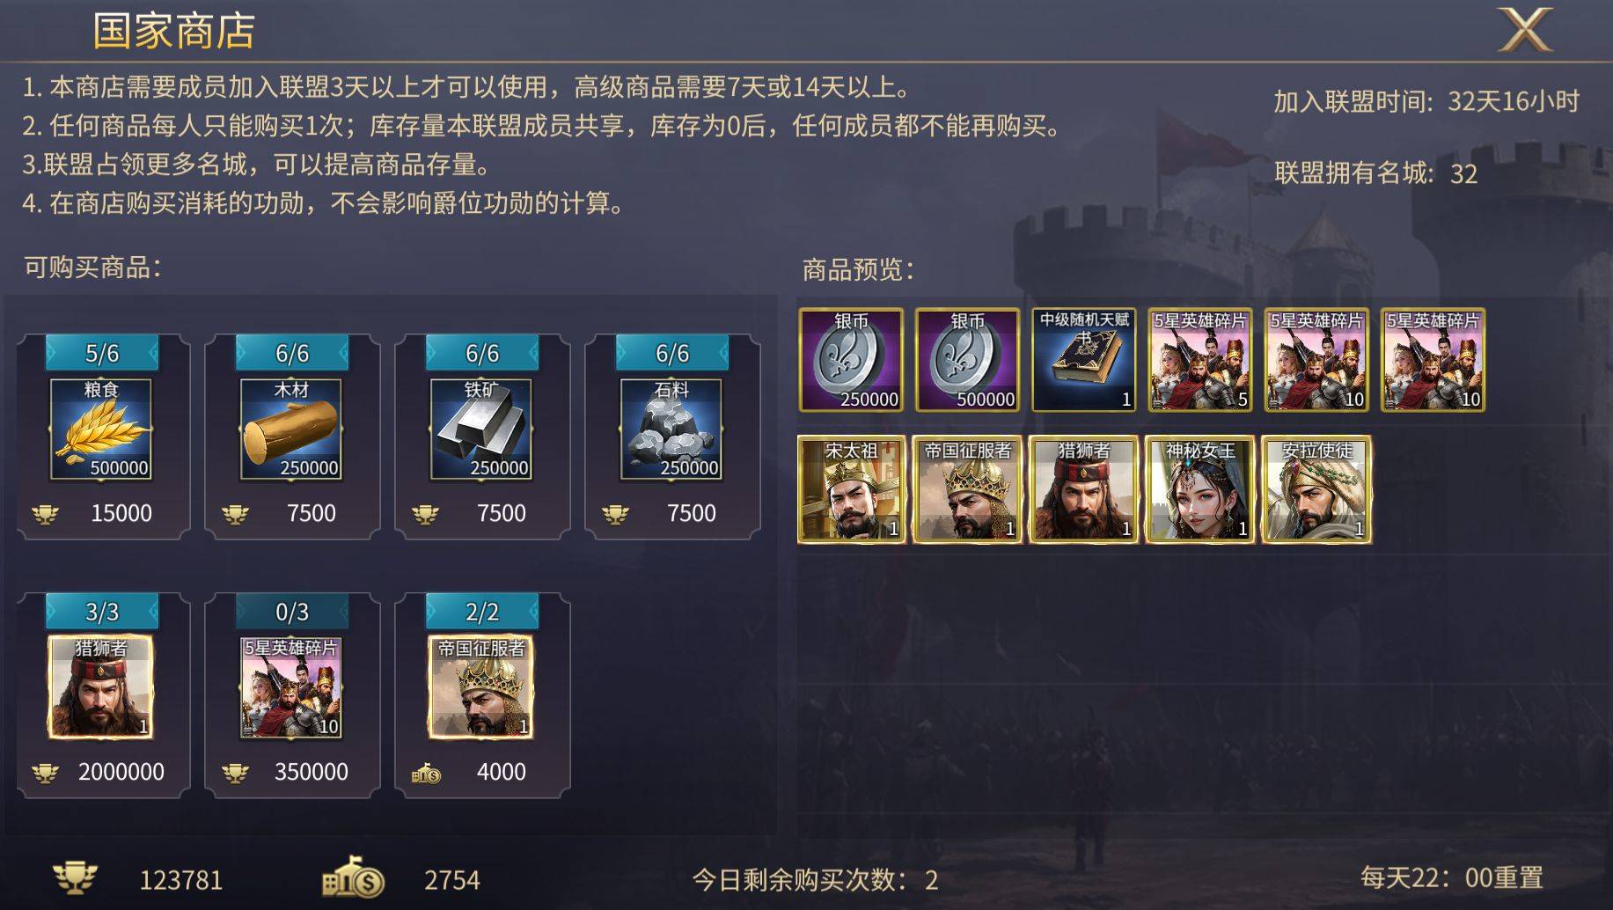Preview the 5星英雄碎片 with quantity 5
This screenshot has height=910, width=1613.
click(x=1200, y=360)
